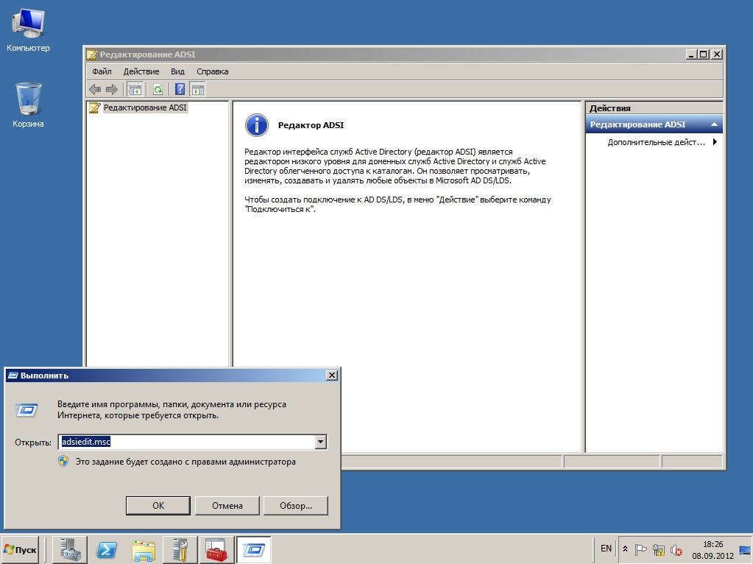
Task: Open the dropdown of the Открыть field
Action: [321, 442]
